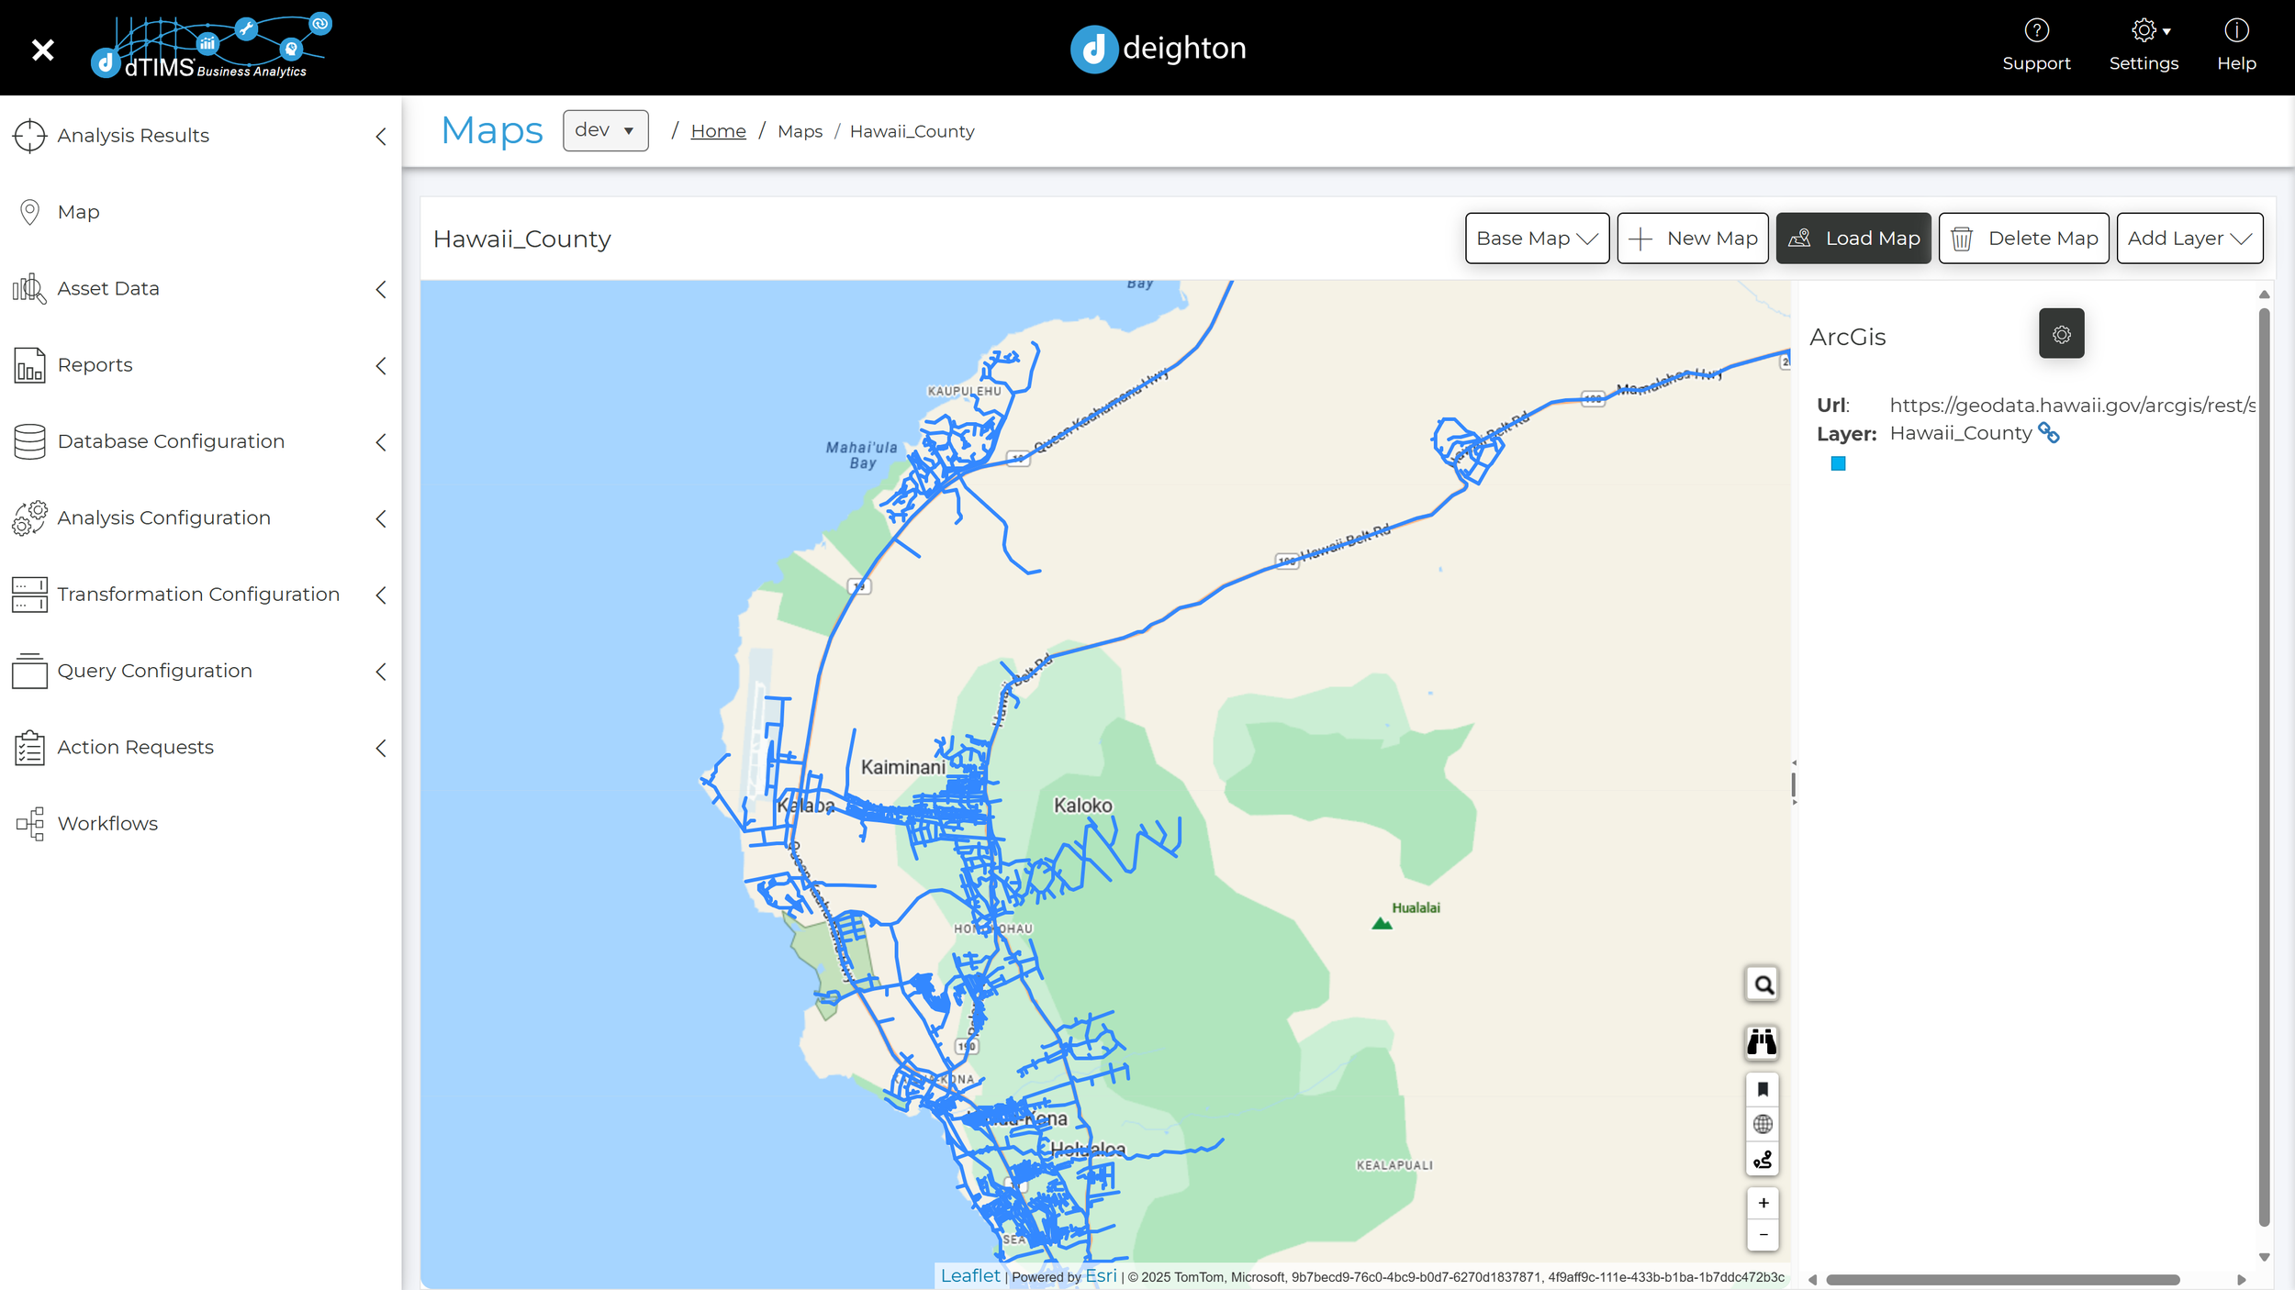The image size is (2295, 1290).
Task: Click the binoculars find icon on map
Action: pyautogui.click(x=1762, y=1042)
